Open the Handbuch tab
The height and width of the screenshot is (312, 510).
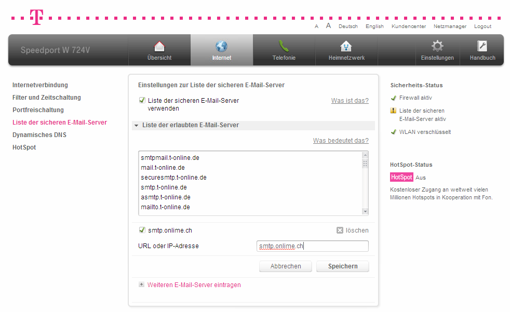click(x=482, y=50)
